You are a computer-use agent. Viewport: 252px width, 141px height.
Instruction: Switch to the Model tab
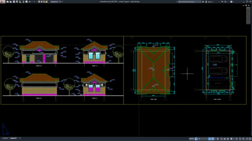pos(5,138)
